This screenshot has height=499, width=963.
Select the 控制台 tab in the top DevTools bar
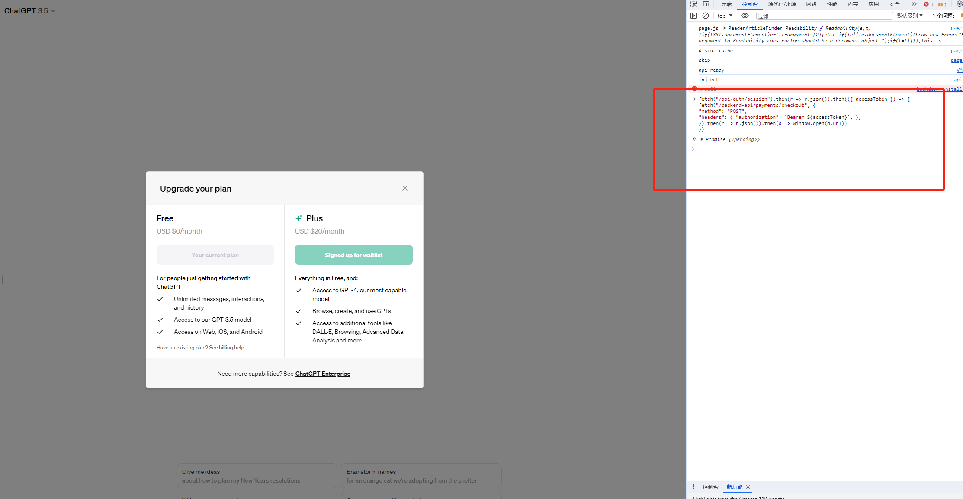coord(750,4)
